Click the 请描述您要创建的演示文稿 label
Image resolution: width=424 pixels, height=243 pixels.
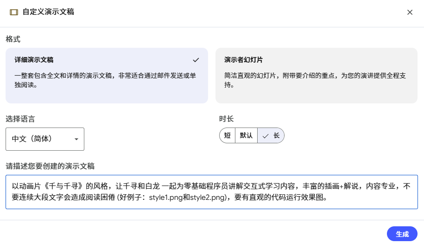pos(50,166)
